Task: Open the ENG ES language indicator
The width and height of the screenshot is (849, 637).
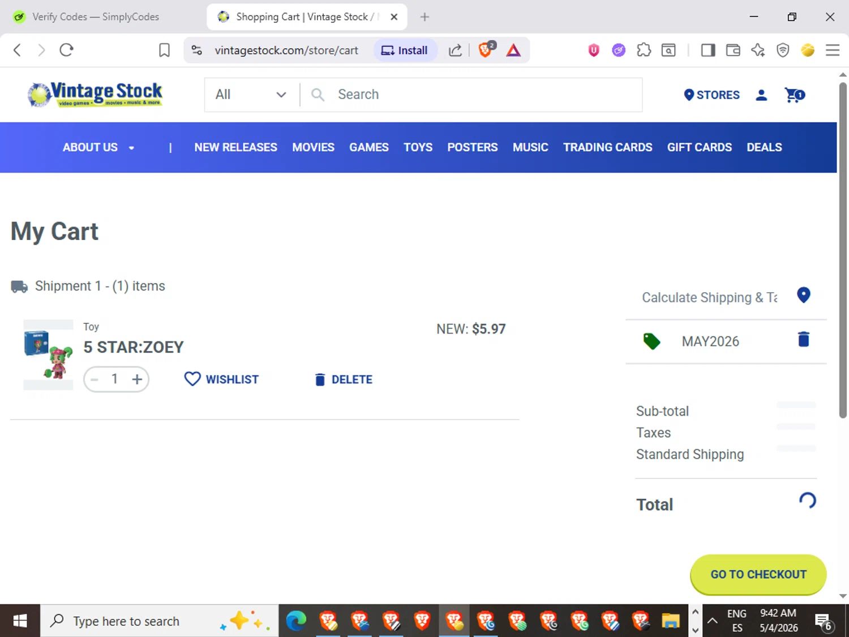Action: click(x=736, y=621)
